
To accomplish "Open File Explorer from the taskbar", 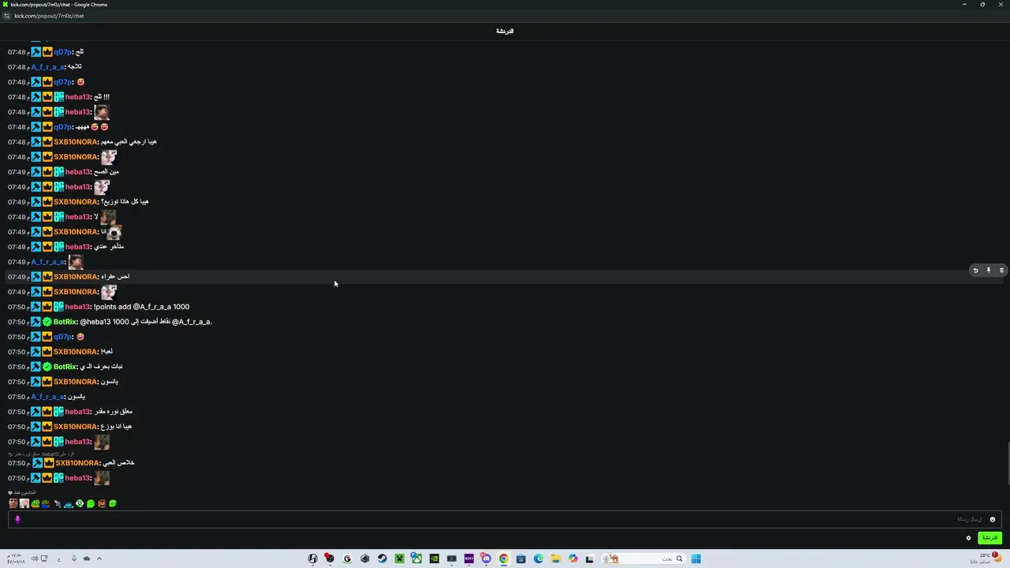I will pos(555,559).
